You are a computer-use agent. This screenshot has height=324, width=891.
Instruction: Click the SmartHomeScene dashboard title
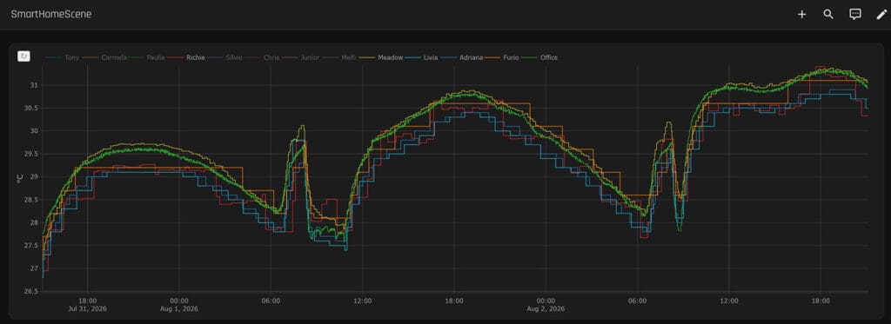(51, 15)
